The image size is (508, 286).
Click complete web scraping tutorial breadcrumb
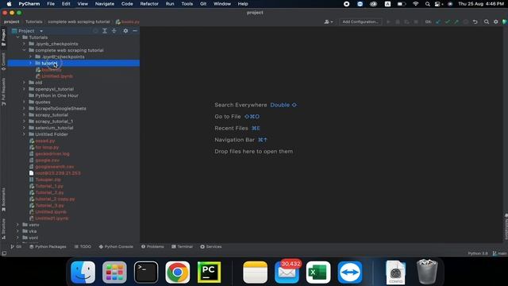pyautogui.click(x=79, y=21)
